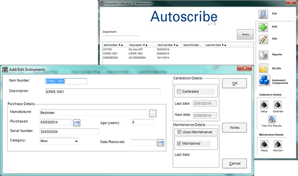Click description cell 'My new ICP'
The width and height of the screenshot is (298, 176).
tap(135, 49)
